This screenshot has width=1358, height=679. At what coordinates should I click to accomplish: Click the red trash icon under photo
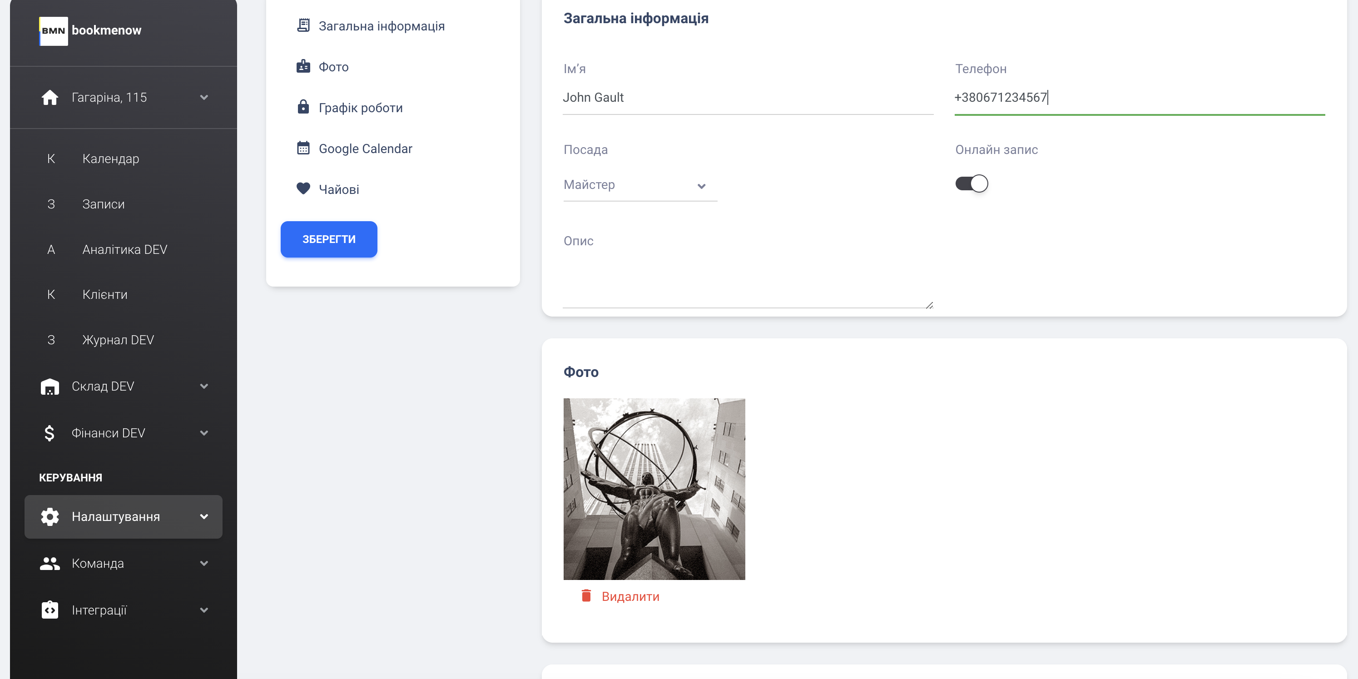(x=586, y=596)
